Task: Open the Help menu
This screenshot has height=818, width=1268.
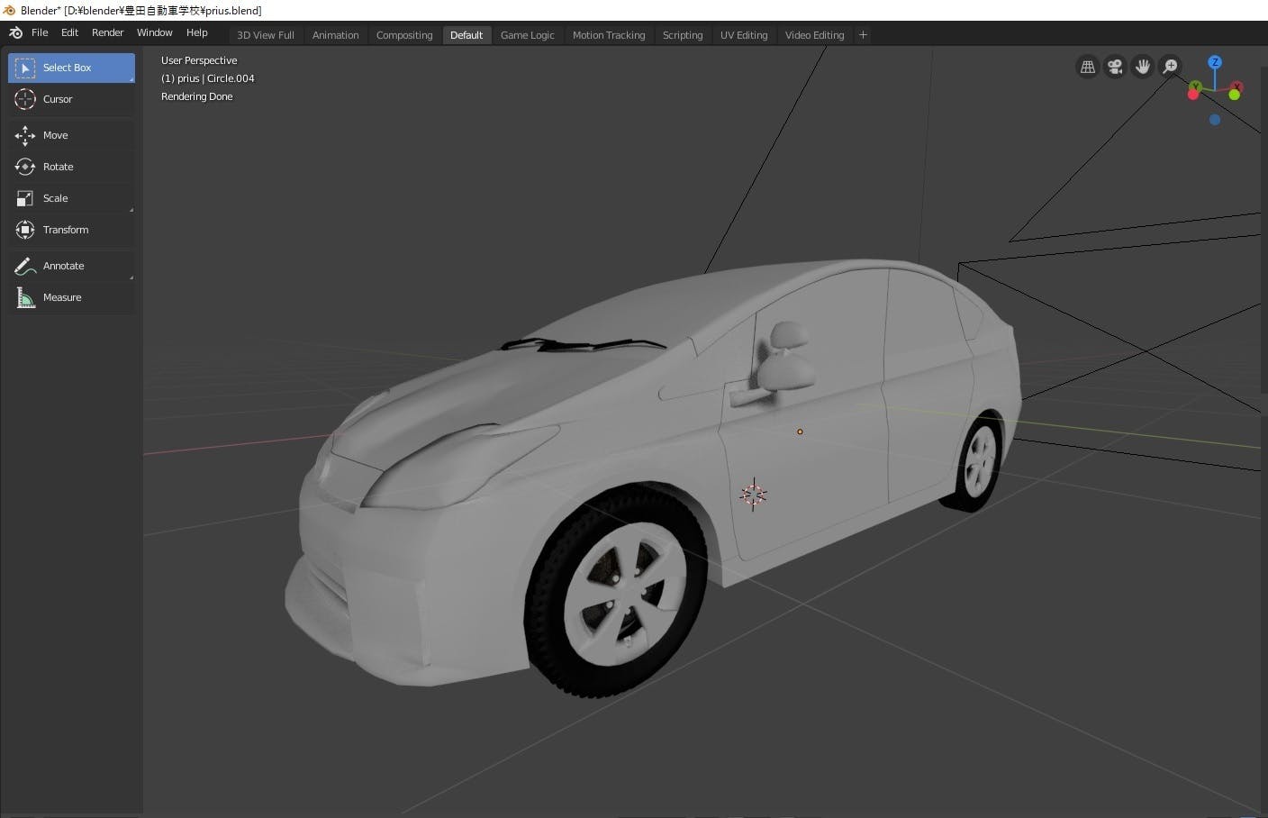Action: pyautogui.click(x=196, y=32)
